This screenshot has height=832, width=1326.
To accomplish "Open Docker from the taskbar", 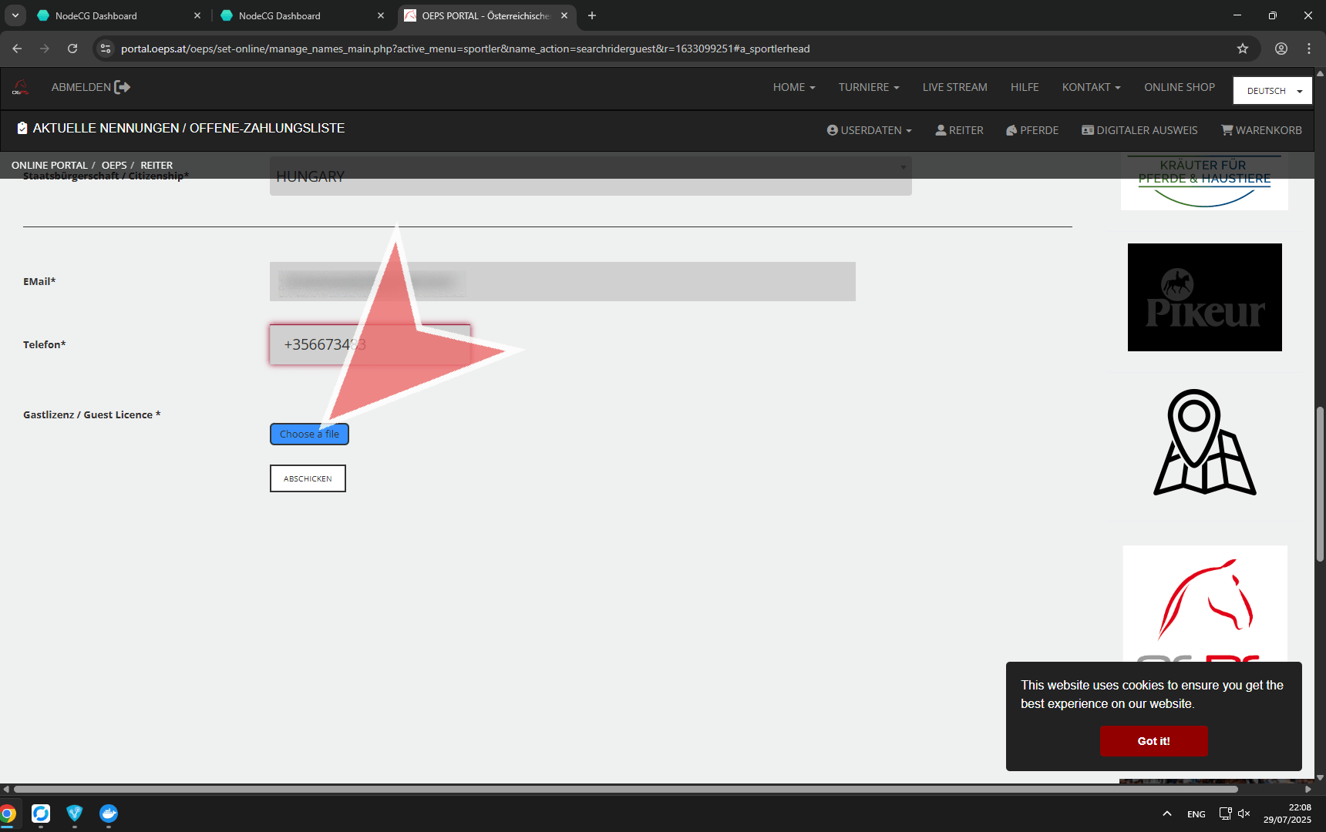I will tap(109, 814).
